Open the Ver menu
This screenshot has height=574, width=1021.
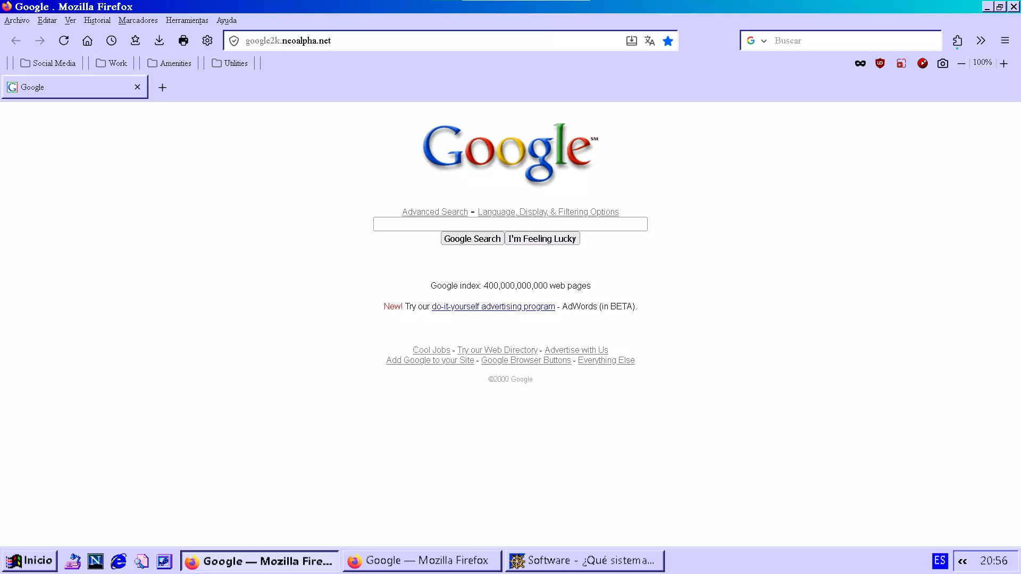coord(70,20)
